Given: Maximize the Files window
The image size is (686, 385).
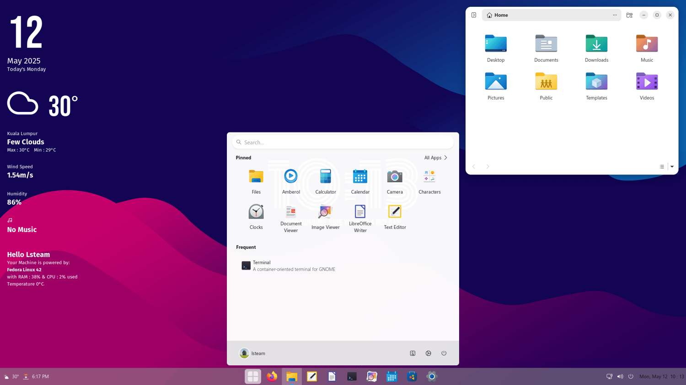Looking at the screenshot, I should click(657, 15).
